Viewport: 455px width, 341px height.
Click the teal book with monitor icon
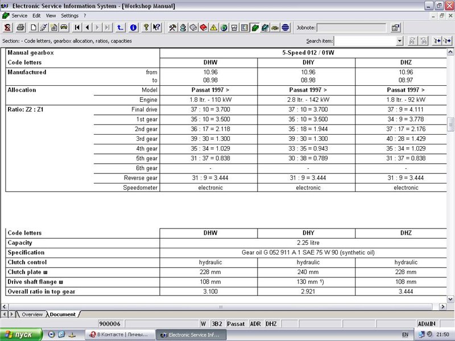(265, 27)
